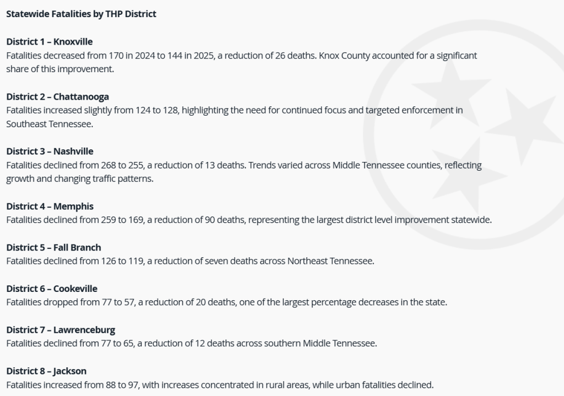
Task: Click the Fall Branch paragraph about Northeast Tennessee
Action: pyautogui.click(x=190, y=261)
